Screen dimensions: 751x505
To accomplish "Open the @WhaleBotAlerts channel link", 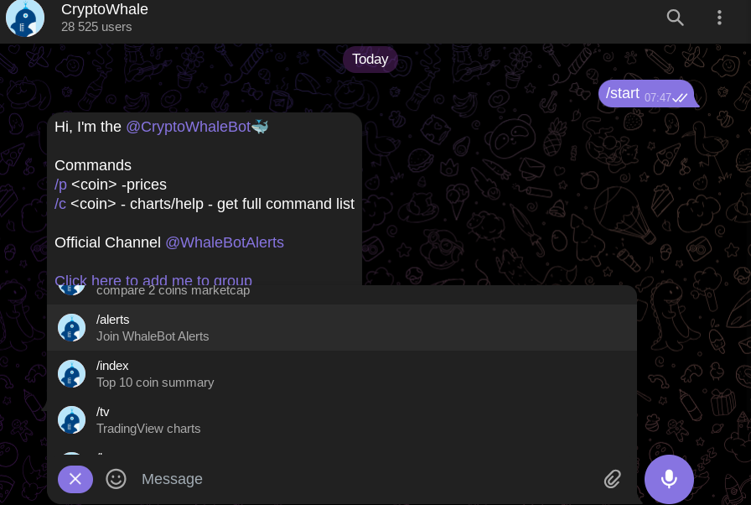I will [x=225, y=242].
